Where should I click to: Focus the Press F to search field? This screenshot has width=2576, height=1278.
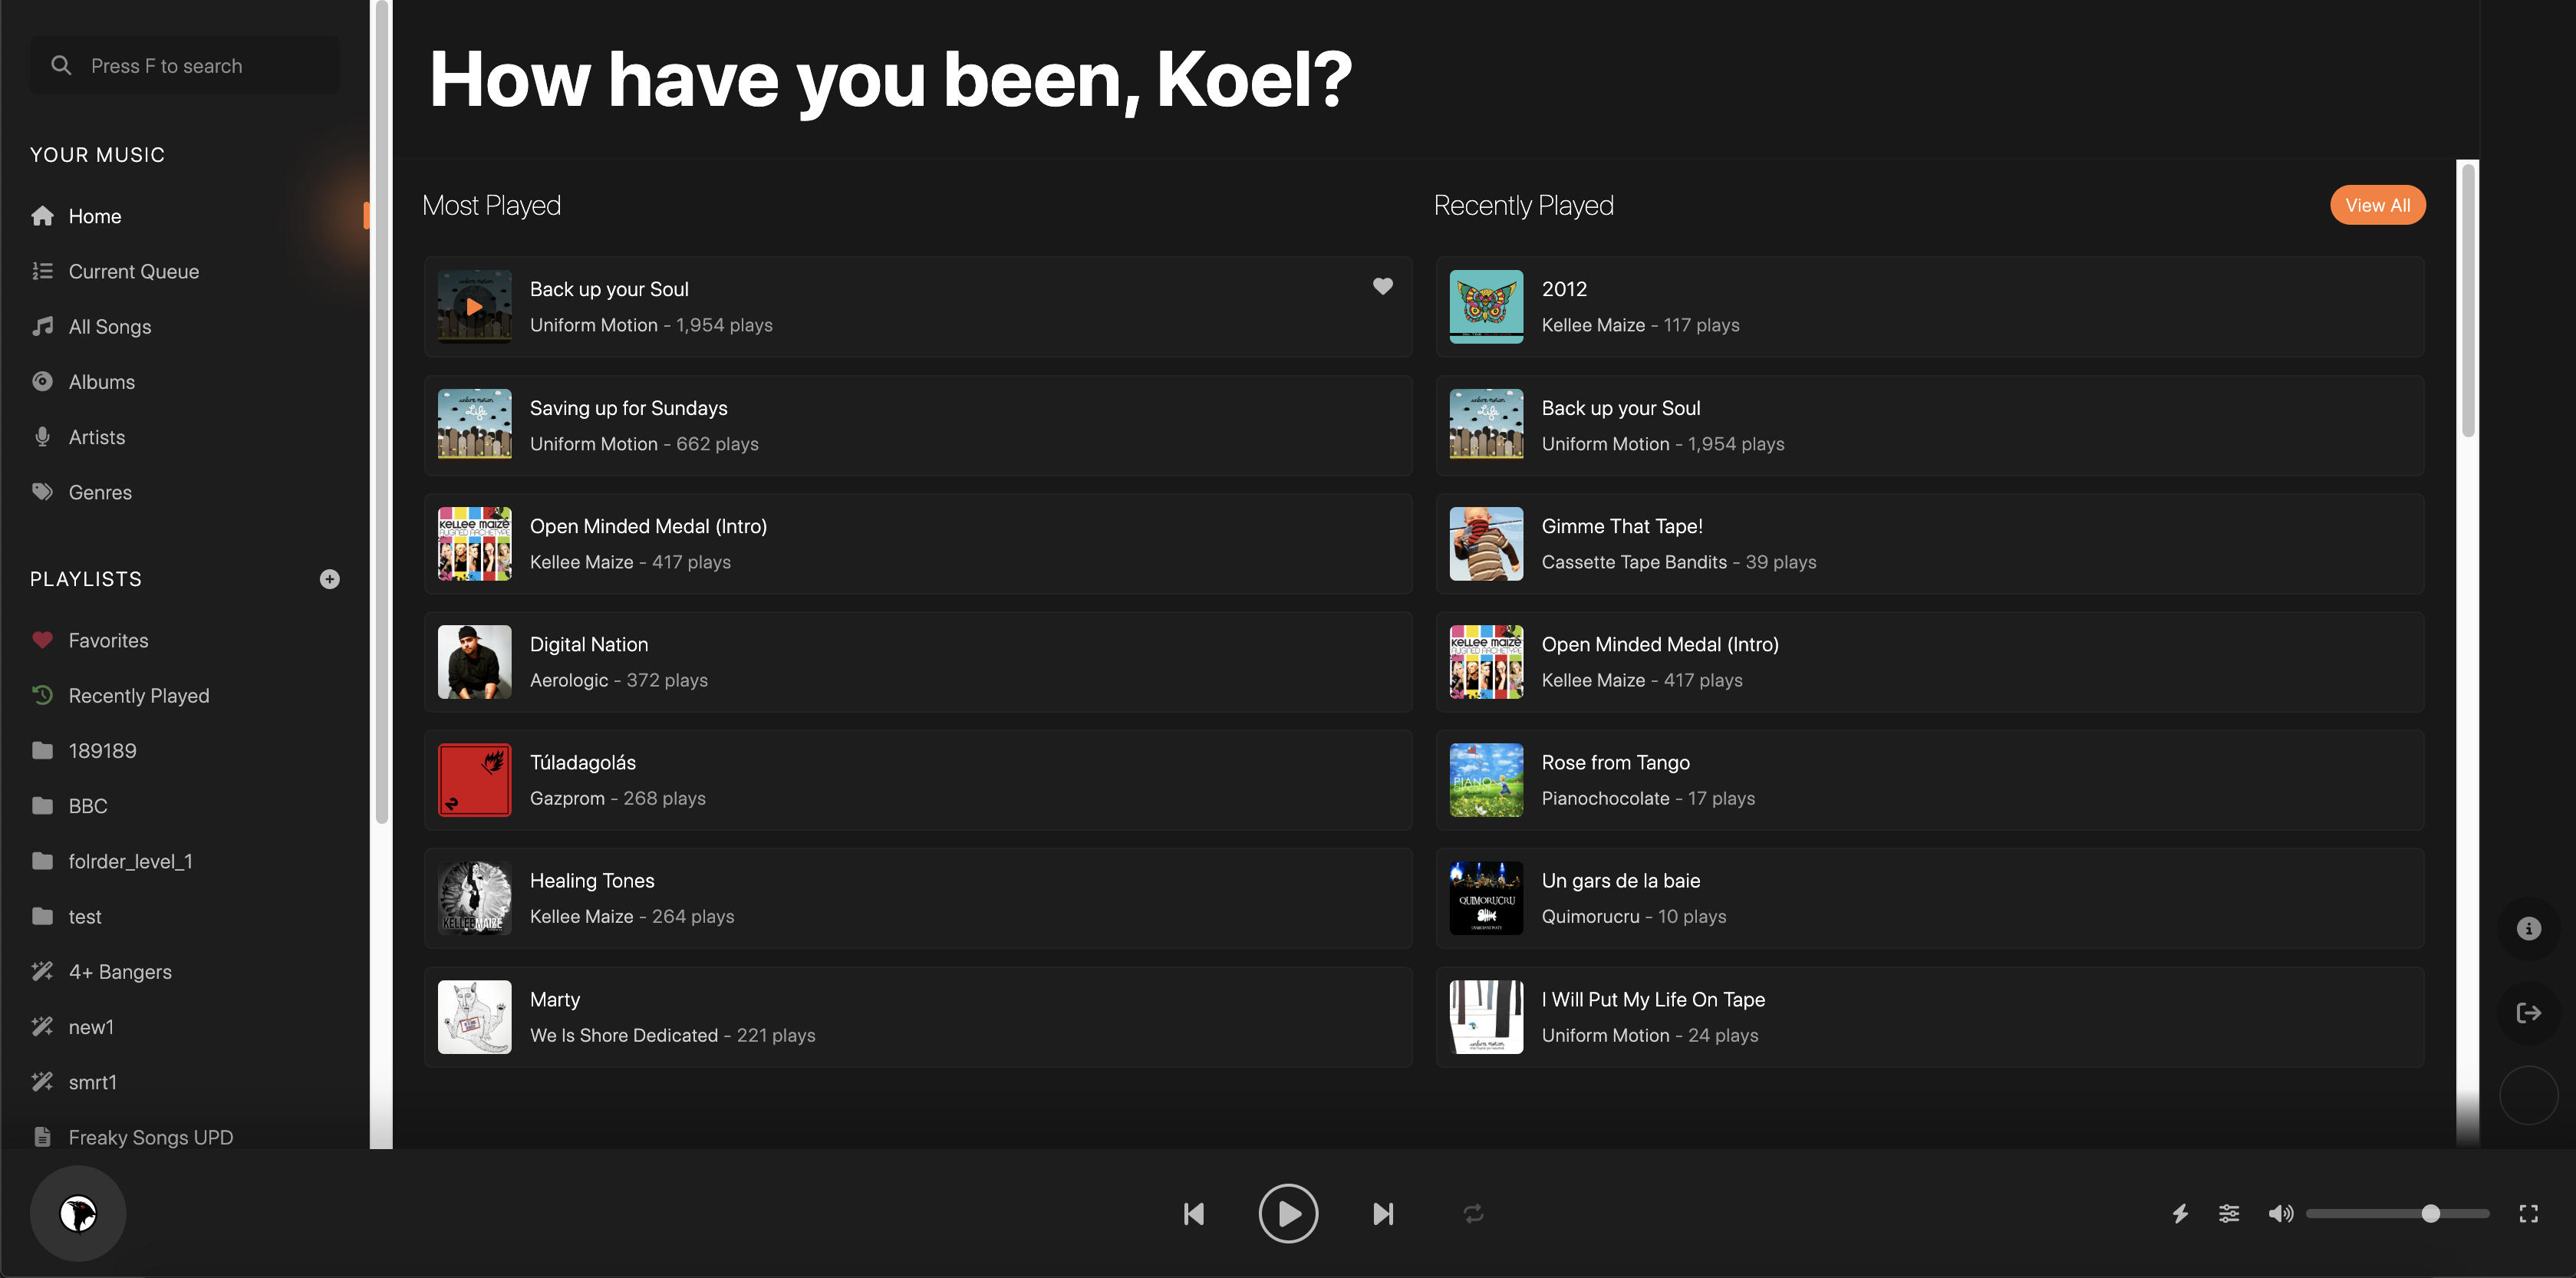click(x=185, y=66)
